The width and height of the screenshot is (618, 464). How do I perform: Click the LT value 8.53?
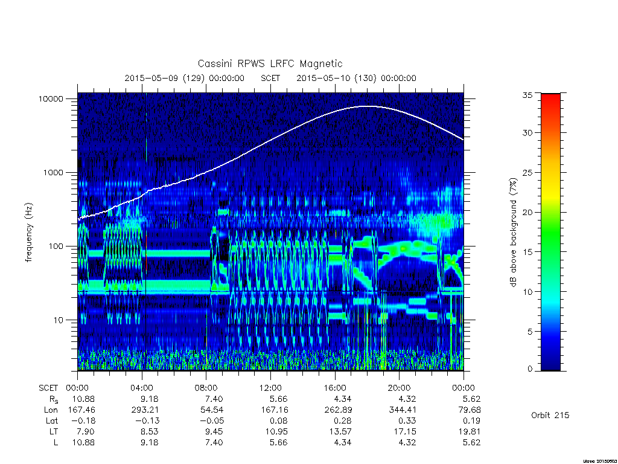point(150,431)
